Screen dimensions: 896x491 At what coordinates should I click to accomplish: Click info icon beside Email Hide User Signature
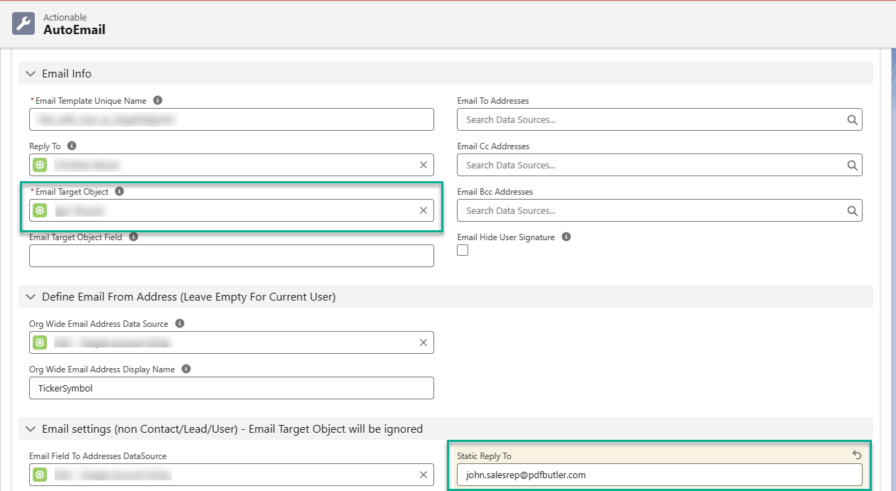pyautogui.click(x=566, y=237)
